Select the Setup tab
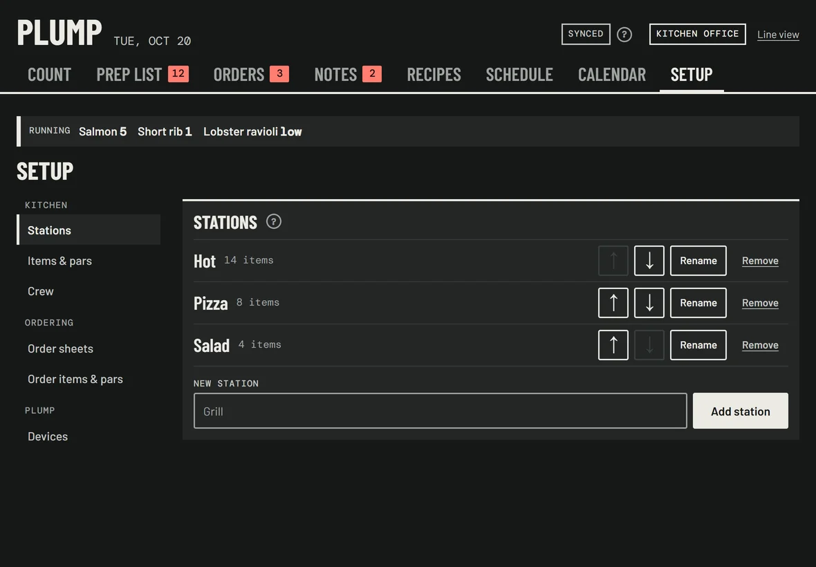The width and height of the screenshot is (816, 567). point(692,75)
